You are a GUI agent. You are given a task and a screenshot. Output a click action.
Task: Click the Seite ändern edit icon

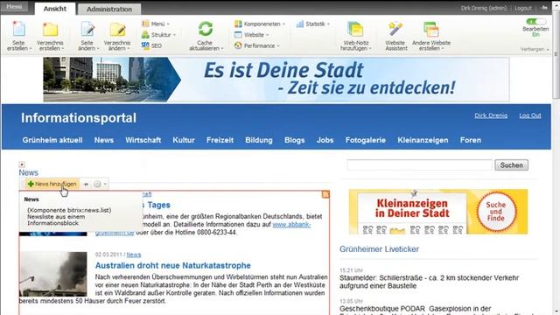[x=87, y=29]
